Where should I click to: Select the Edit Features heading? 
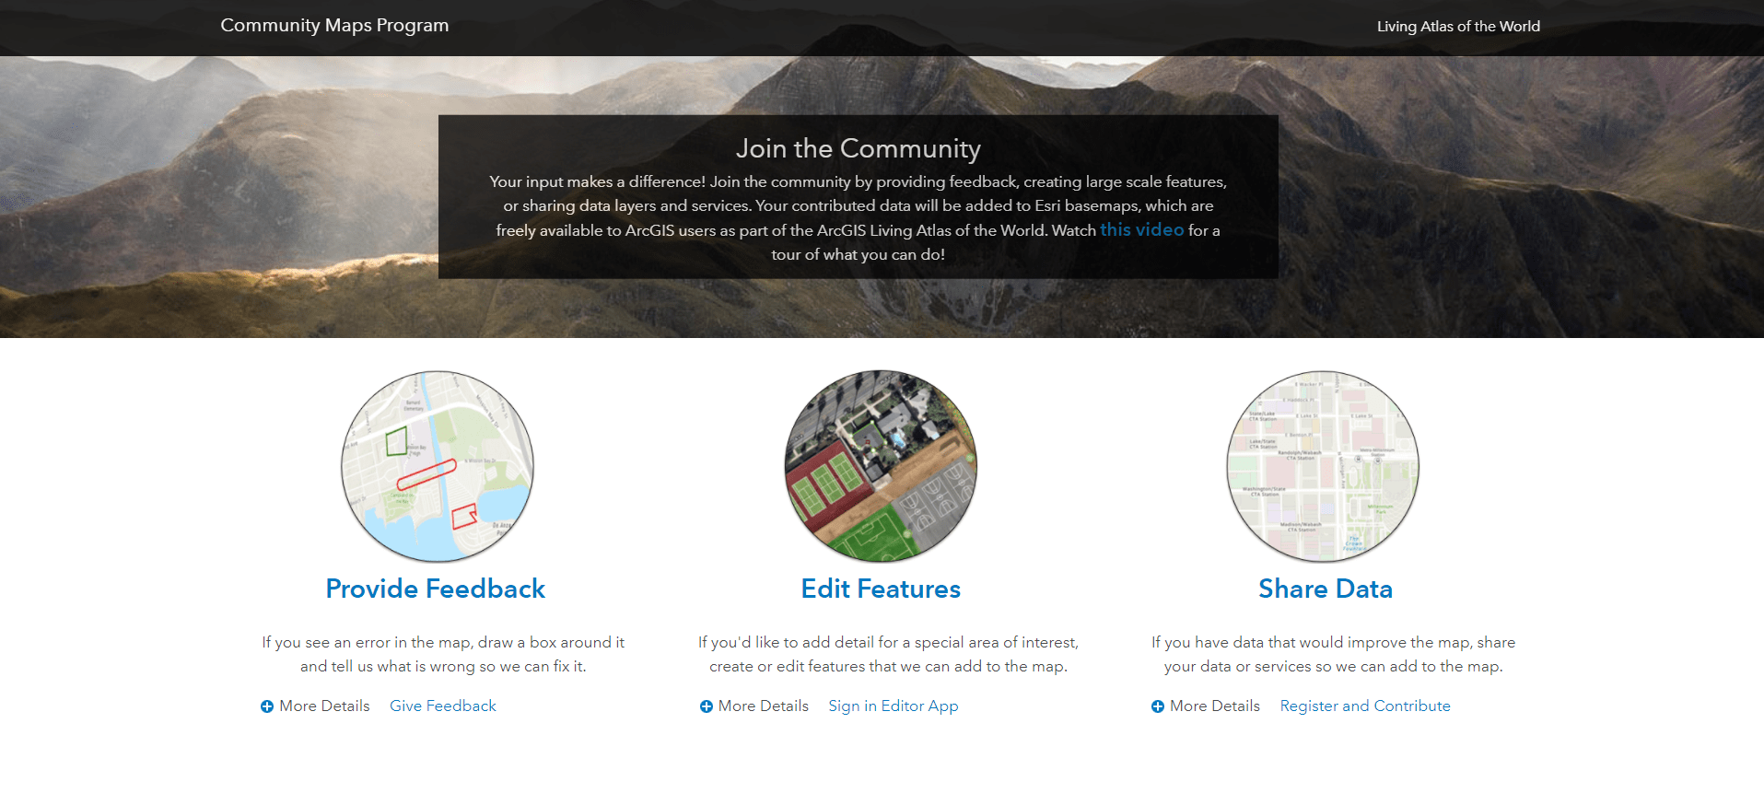(881, 589)
